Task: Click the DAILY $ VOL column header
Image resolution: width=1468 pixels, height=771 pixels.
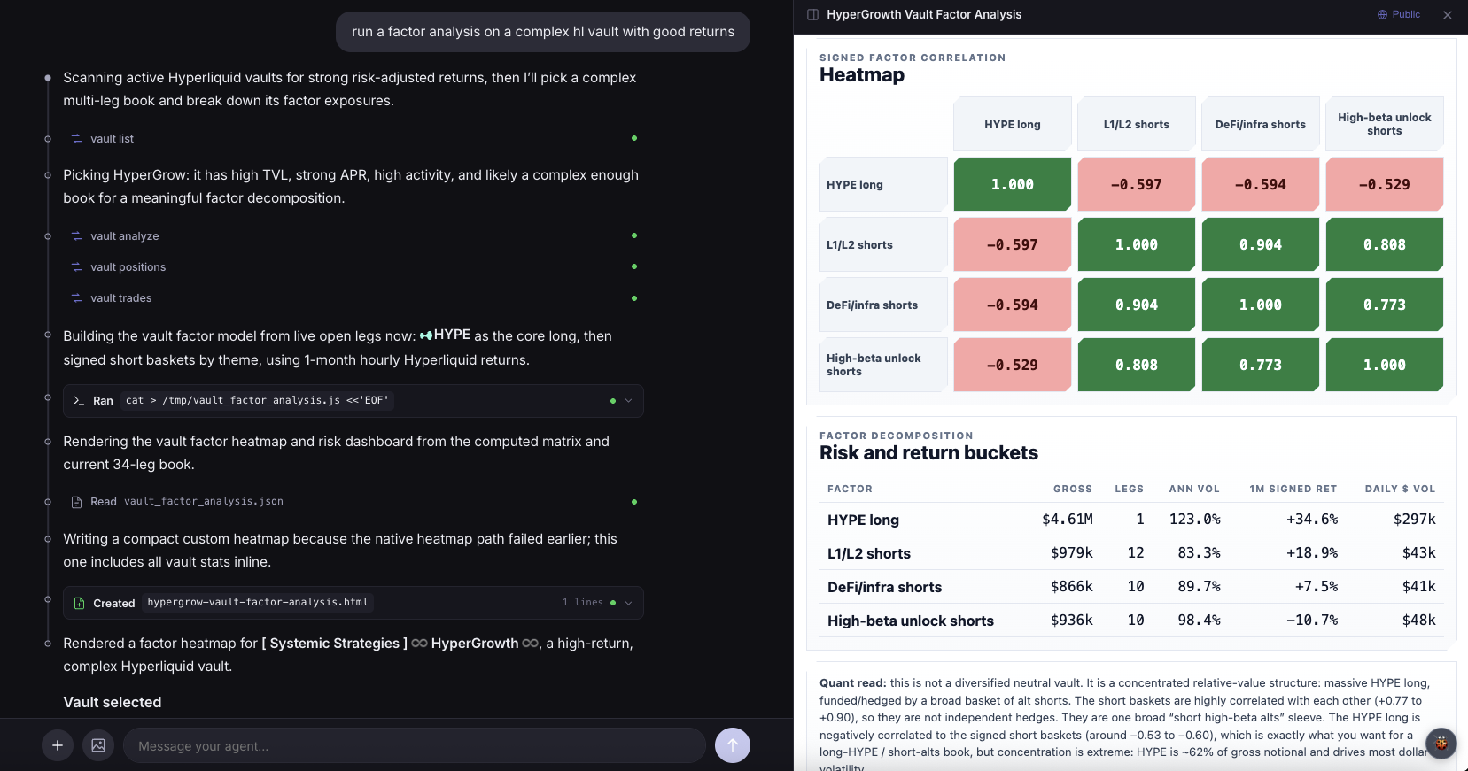Action: [x=1400, y=489]
